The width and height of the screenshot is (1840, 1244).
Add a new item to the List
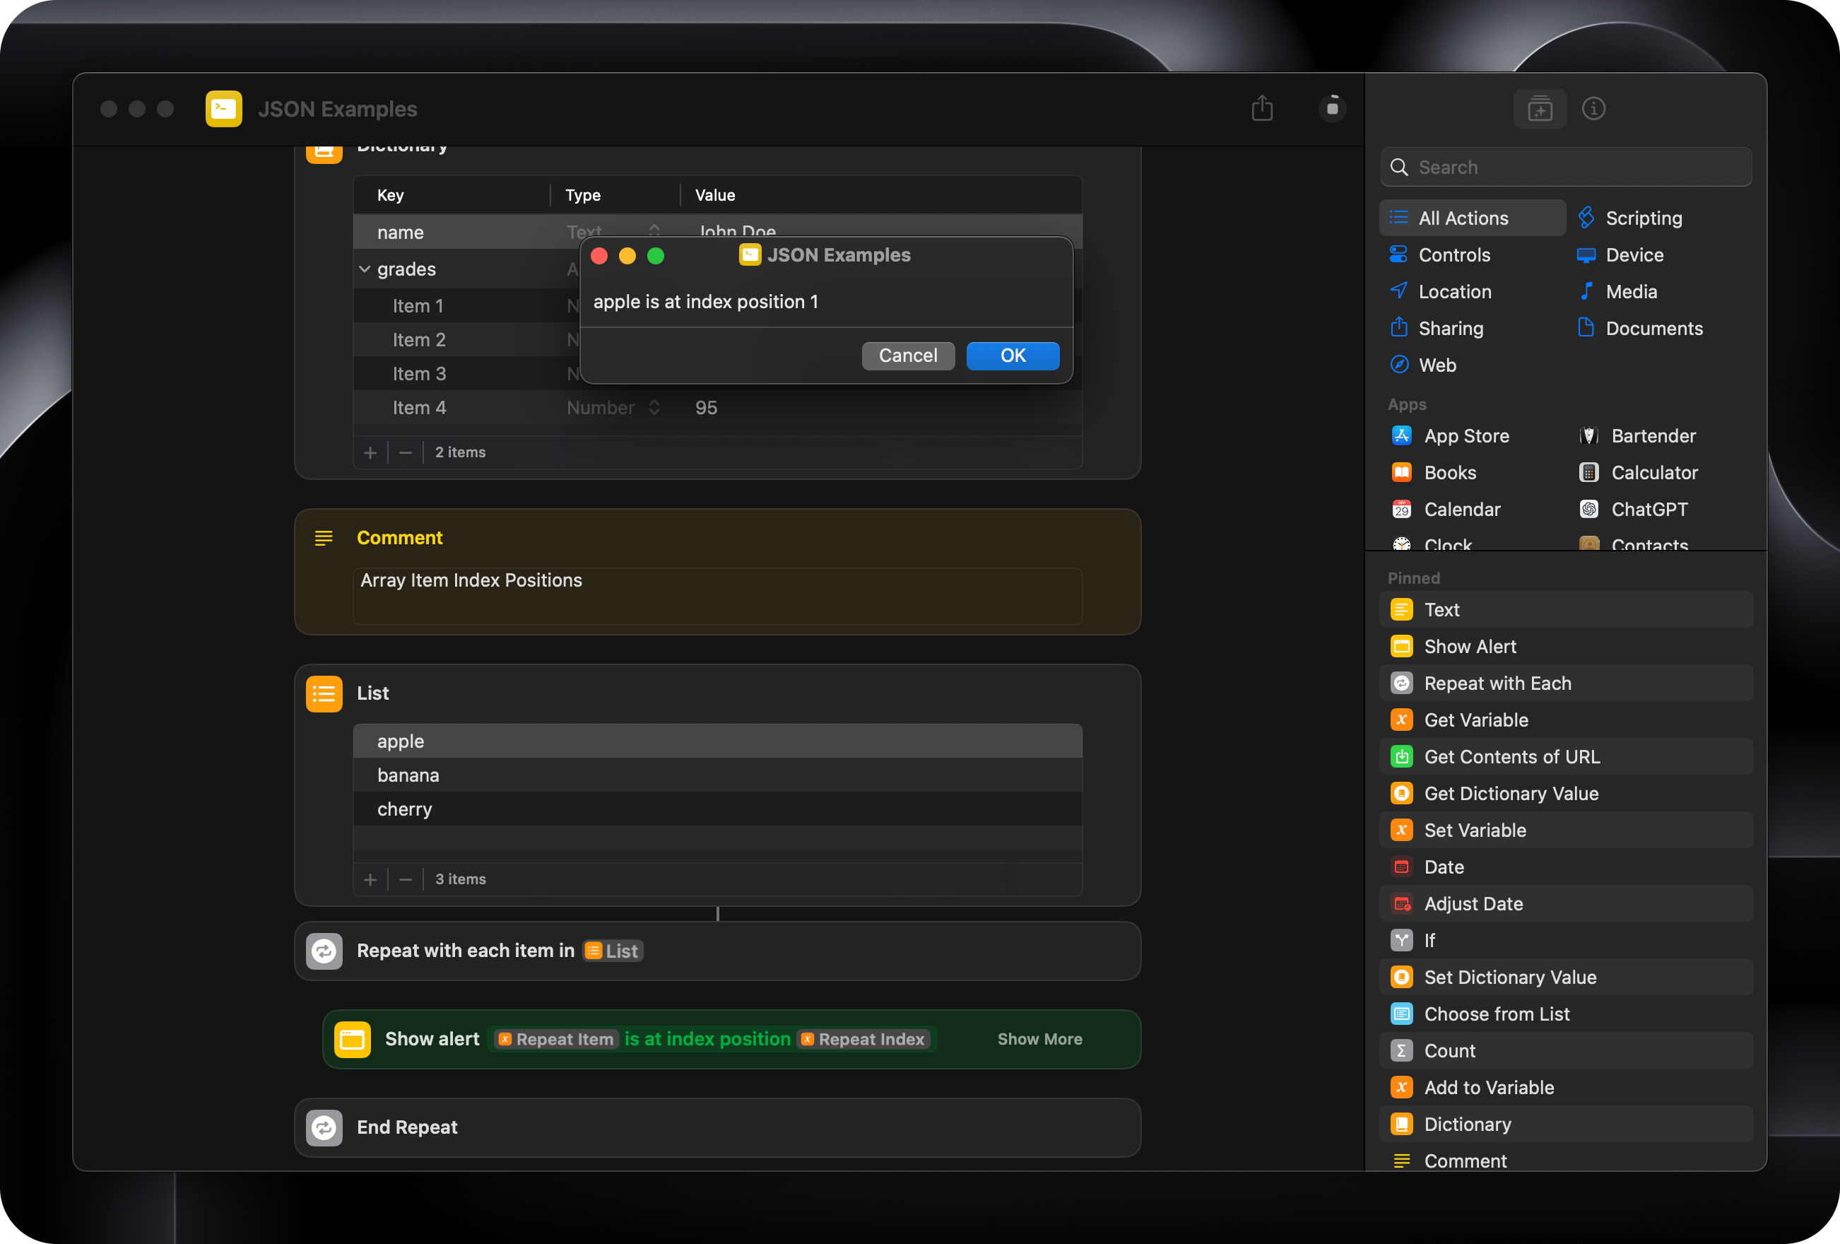pos(370,880)
